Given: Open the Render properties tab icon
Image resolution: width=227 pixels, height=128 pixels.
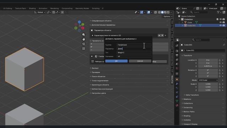Looking at the screenshot, I should tap(177, 51).
